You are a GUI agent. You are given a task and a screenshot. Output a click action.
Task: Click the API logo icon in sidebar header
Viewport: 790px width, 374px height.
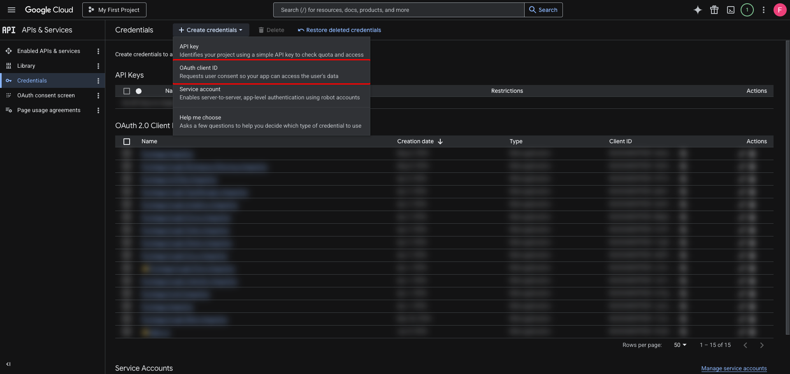(9, 30)
